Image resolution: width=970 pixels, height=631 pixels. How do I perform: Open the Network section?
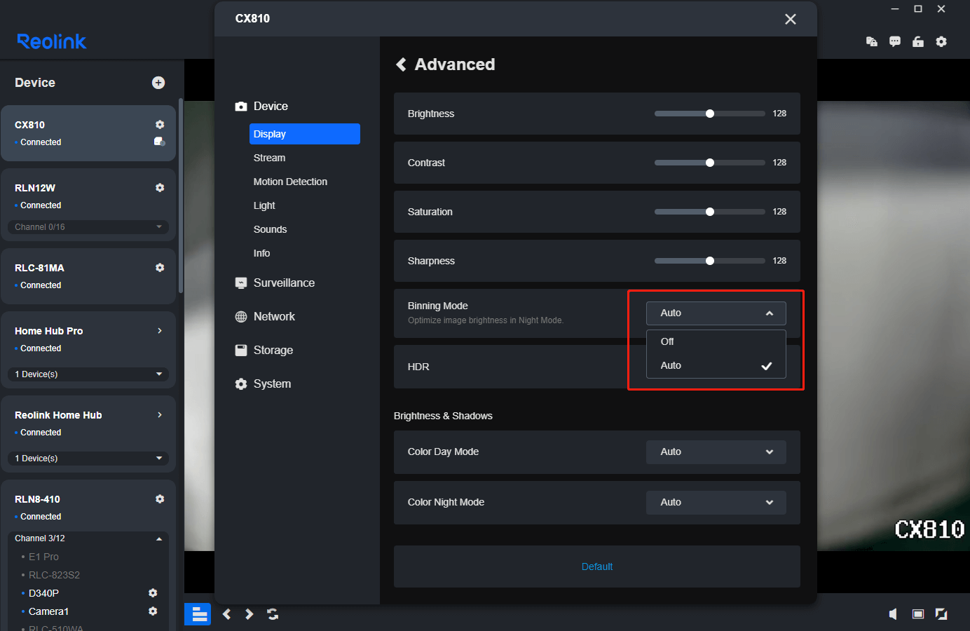[265, 316]
